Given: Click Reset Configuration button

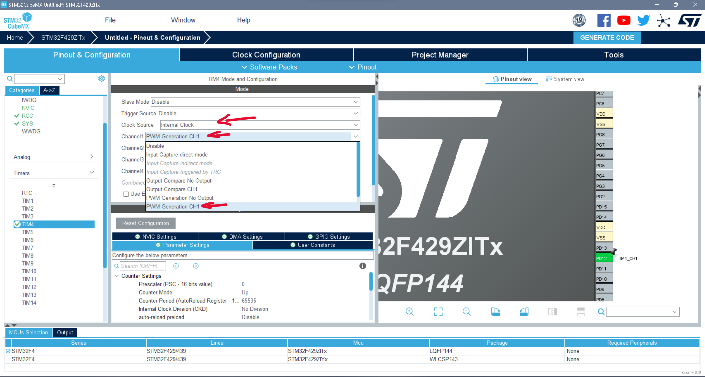Looking at the screenshot, I should pyautogui.click(x=145, y=223).
